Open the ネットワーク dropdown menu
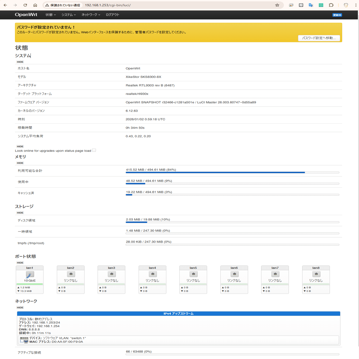 [x=90, y=15]
